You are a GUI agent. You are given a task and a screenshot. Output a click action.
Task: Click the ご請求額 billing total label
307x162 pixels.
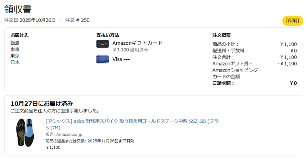[223, 83]
